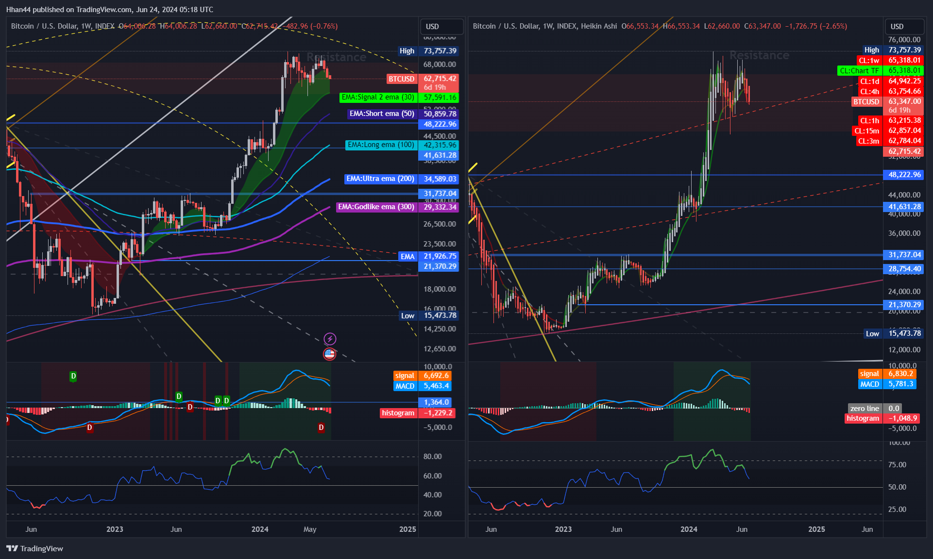Click right chart Low 15,473.78 label

pos(894,333)
